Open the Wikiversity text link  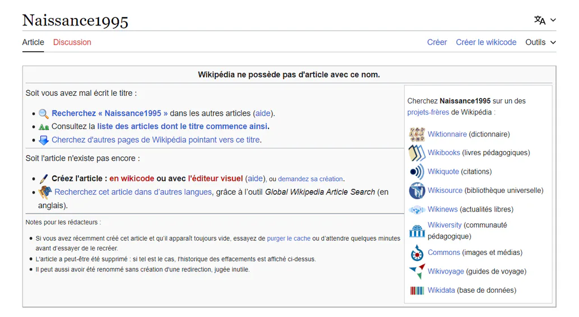point(444,225)
